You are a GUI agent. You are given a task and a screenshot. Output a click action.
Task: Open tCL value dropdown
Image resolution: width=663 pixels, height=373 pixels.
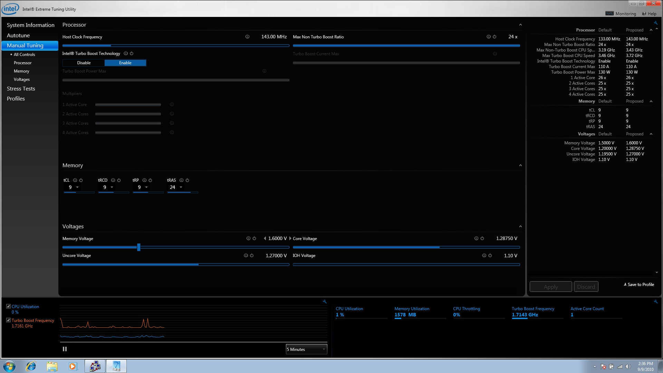(x=77, y=187)
